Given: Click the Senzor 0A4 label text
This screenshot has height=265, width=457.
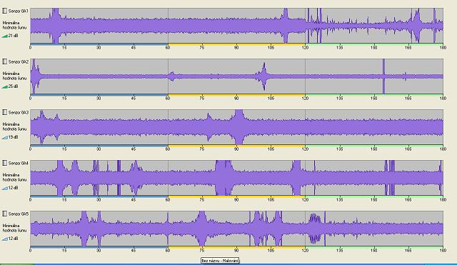Looking at the screenshot, I should pyautogui.click(x=18, y=164).
